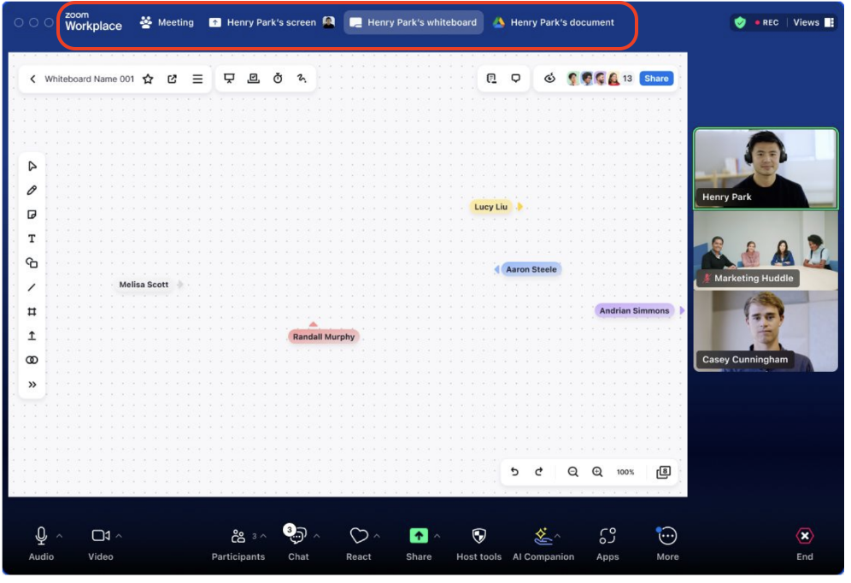The width and height of the screenshot is (851, 583).
Task: Expand chat options arrow
Action: tap(317, 536)
